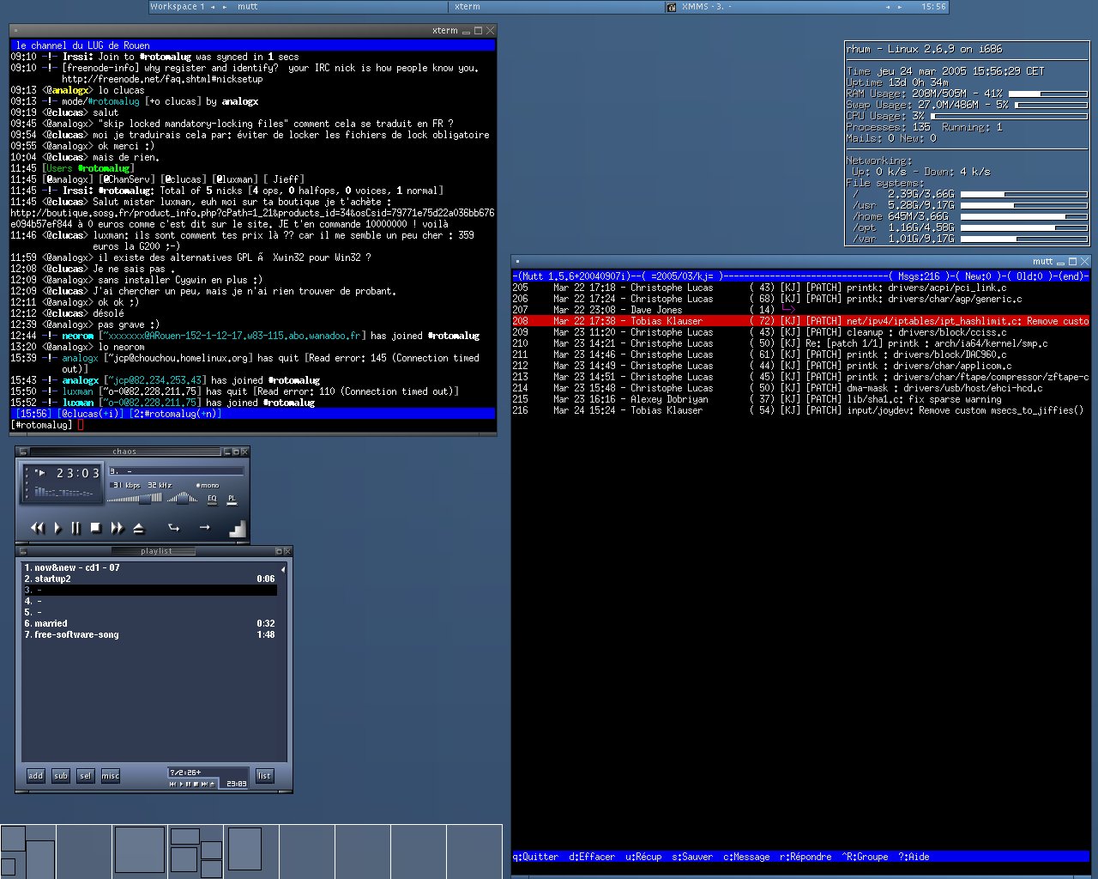Image resolution: width=1098 pixels, height=879 pixels.
Task: Click the sel button in the playlist
Action: pos(85,776)
